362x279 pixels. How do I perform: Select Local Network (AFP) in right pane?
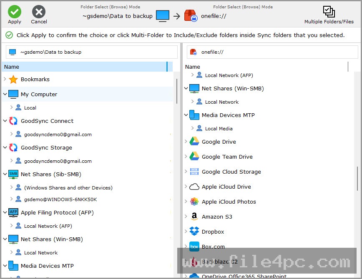[x=229, y=75]
